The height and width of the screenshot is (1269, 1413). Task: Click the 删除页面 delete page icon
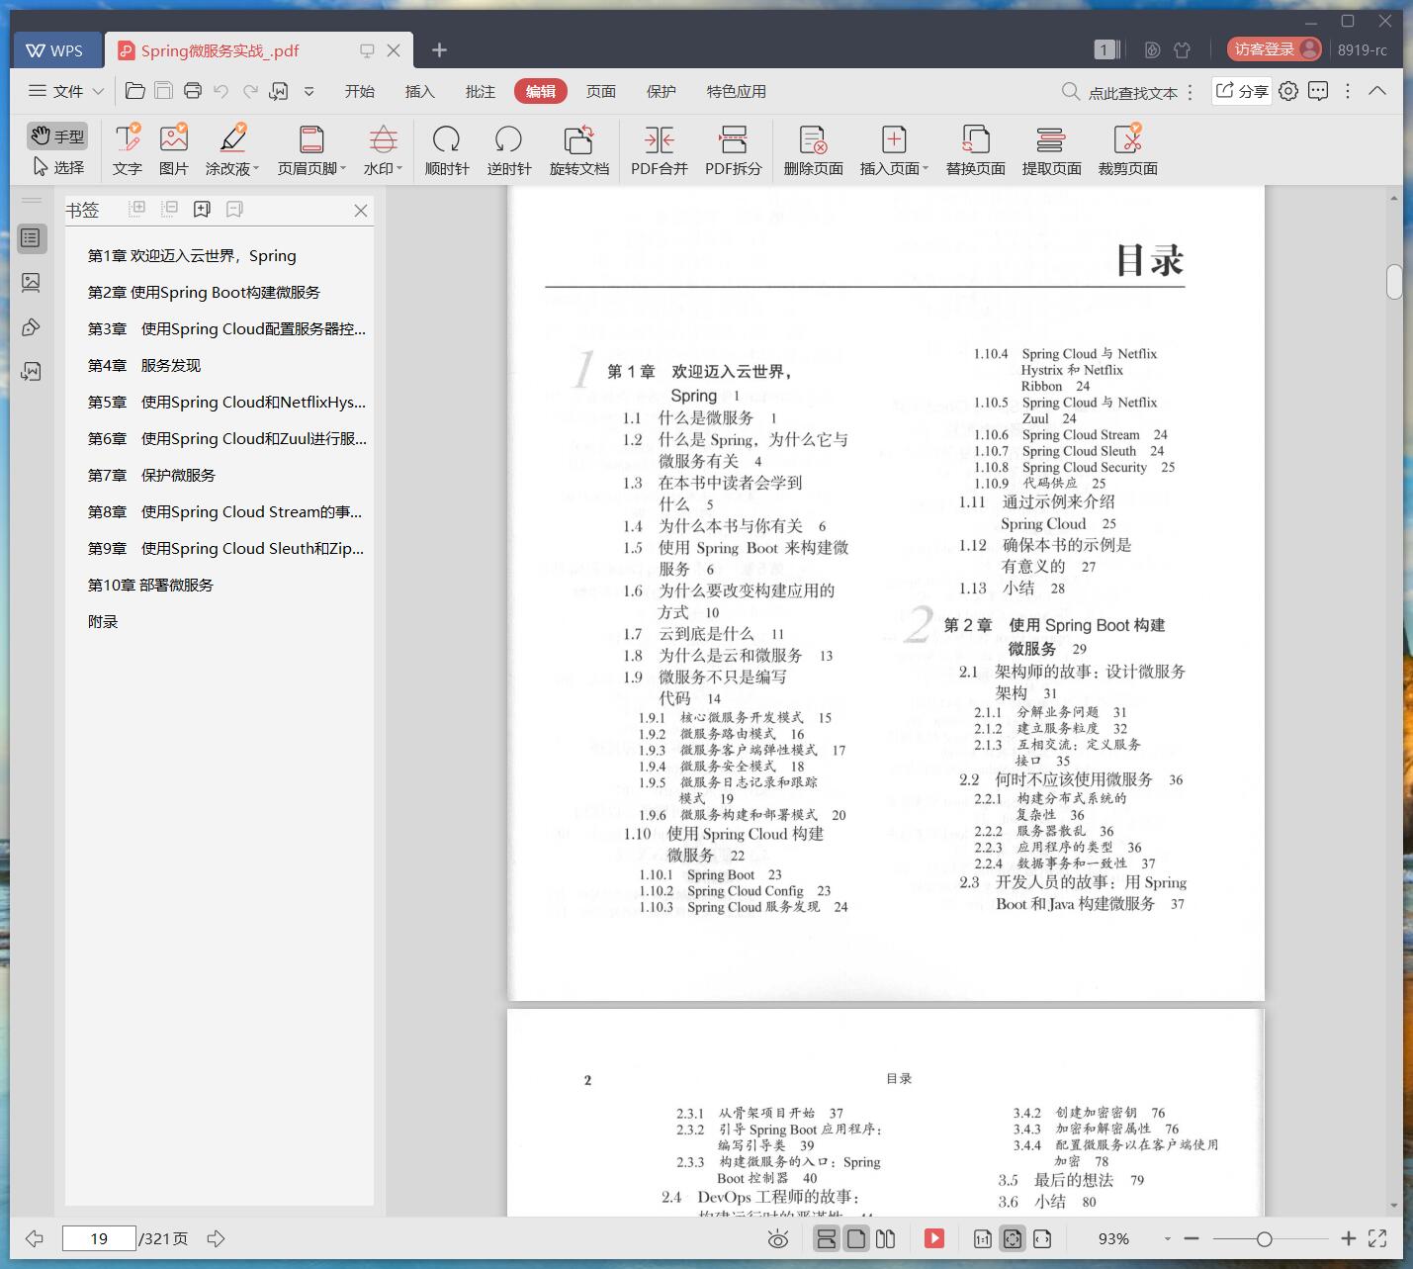click(814, 139)
